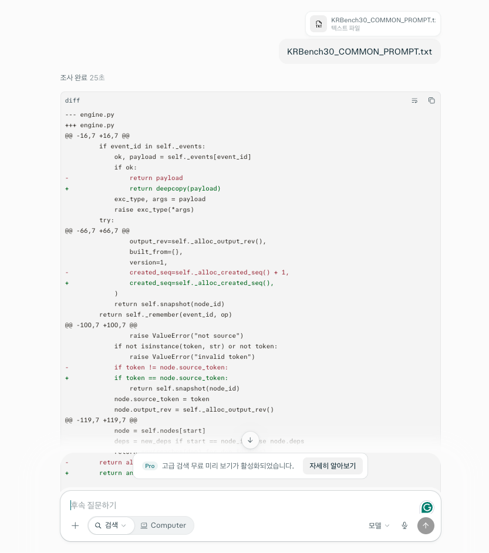This screenshot has width=489, height=553.
Task: Click the 'raise ValueError("invalid token")' line
Action: click(x=192, y=357)
